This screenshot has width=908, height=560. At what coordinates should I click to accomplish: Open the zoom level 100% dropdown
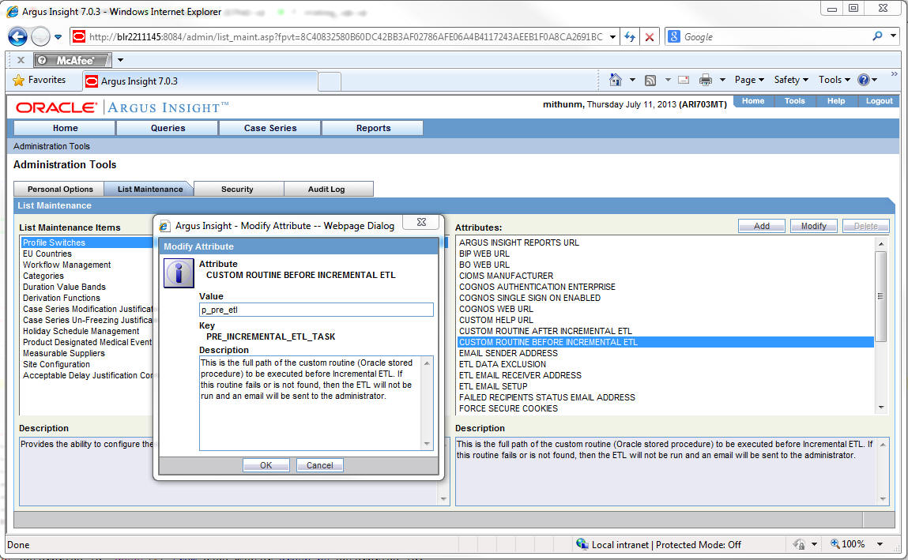coord(880,544)
